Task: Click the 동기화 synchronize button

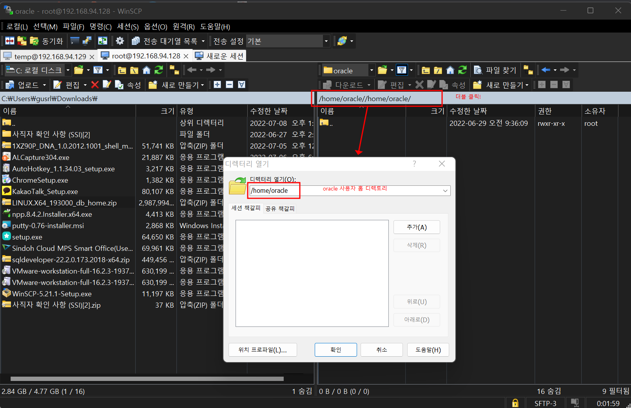Action: [x=46, y=41]
